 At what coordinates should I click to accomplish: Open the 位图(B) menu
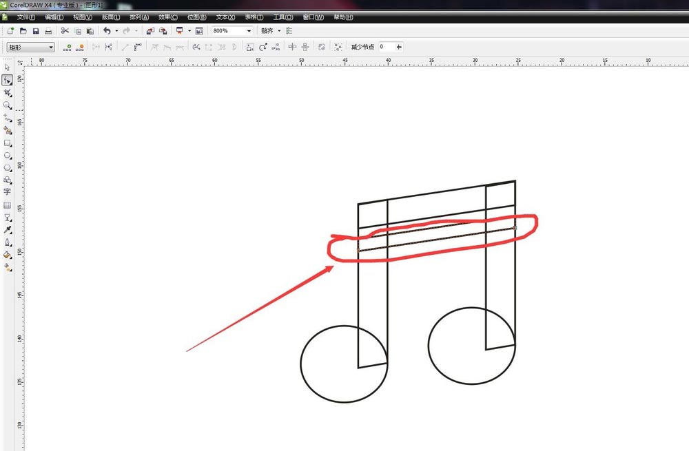click(x=197, y=17)
